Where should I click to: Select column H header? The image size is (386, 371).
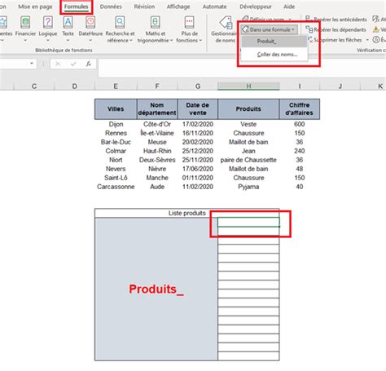pos(248,86)
